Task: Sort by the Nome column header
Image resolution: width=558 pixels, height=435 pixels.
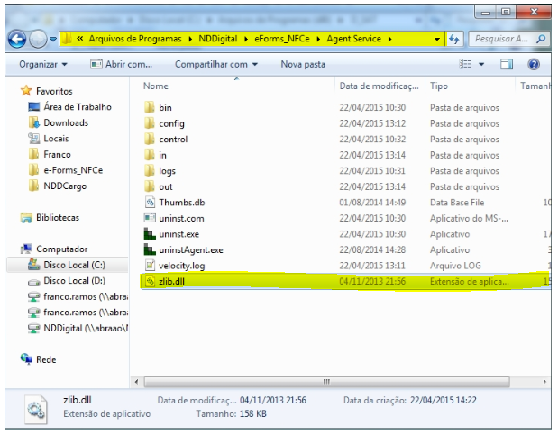Action: tap(157, 86)
